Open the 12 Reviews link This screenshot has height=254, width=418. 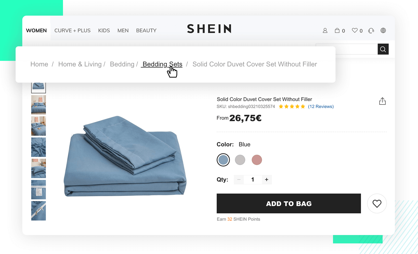point(321,106)
